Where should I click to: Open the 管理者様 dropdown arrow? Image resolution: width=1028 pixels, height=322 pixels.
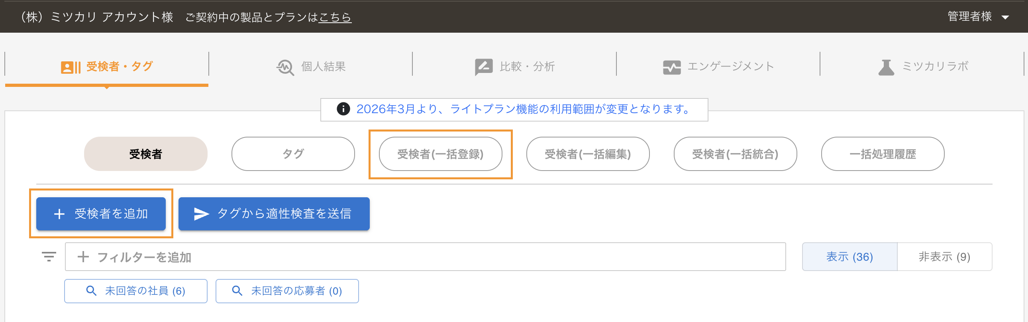pos(1005,17)
